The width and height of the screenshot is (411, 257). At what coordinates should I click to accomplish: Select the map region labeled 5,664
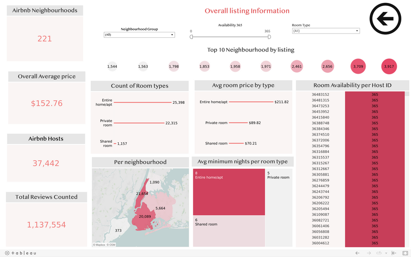(x=160, y=208)
